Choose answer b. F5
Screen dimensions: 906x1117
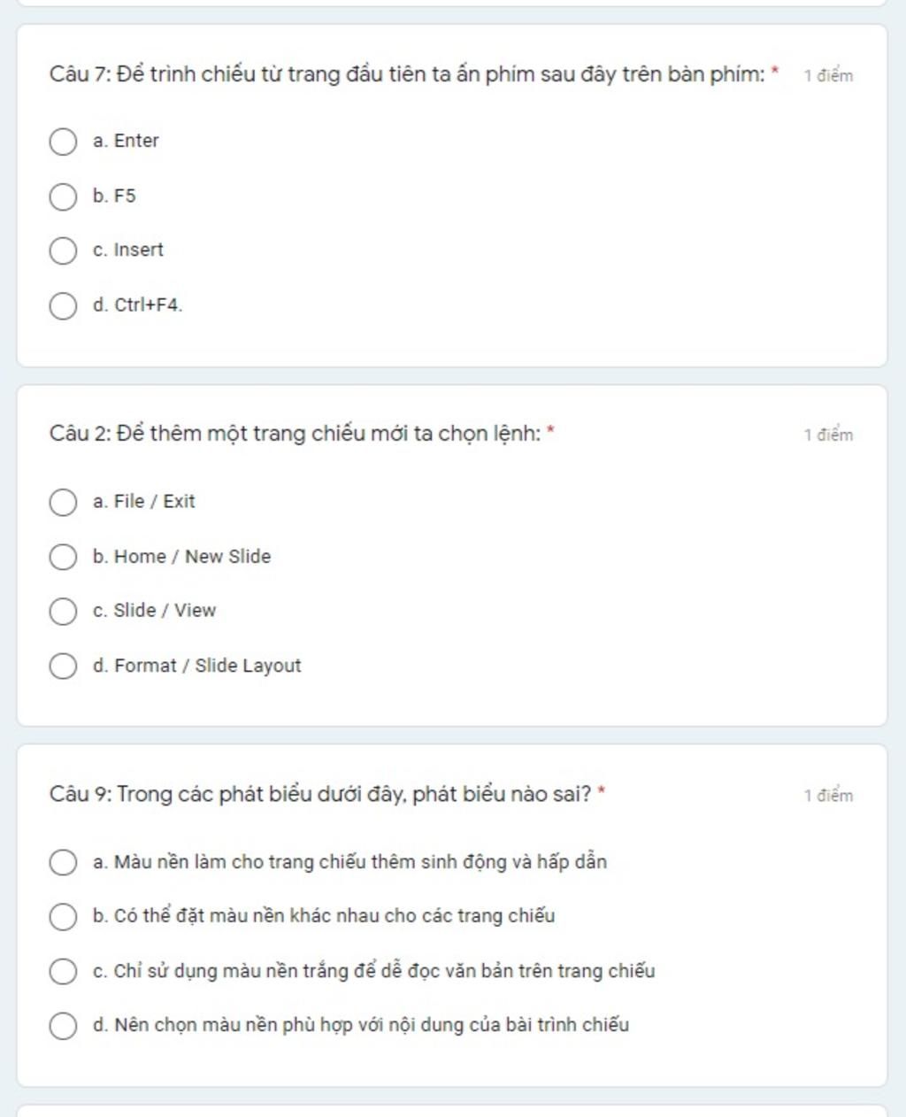[63, 196]
